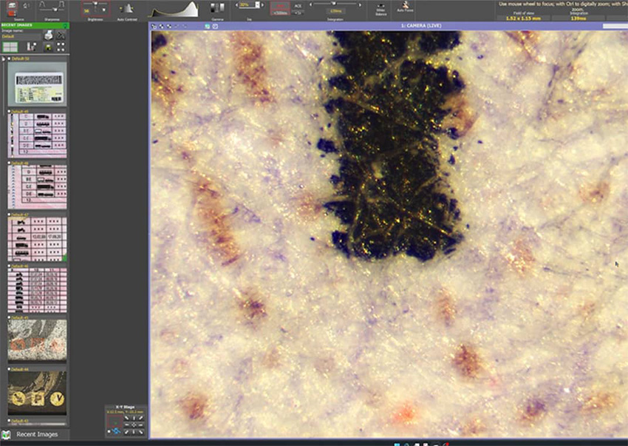The height and width of the screenshot is (446, 628).
Task: Move the X-Y stage diagonally up-left
Action: click(126, 418)
